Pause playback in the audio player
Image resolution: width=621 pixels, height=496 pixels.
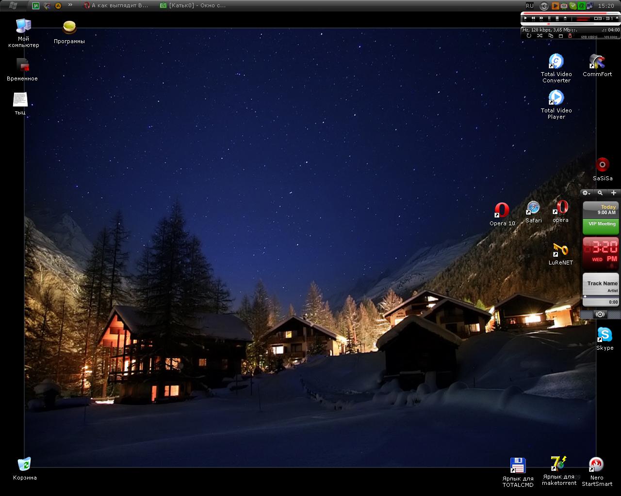point(549,18)
